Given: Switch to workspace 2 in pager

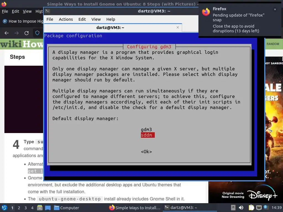Looking at the screenshot, I should pyautogui.click(x=19, y=208).
